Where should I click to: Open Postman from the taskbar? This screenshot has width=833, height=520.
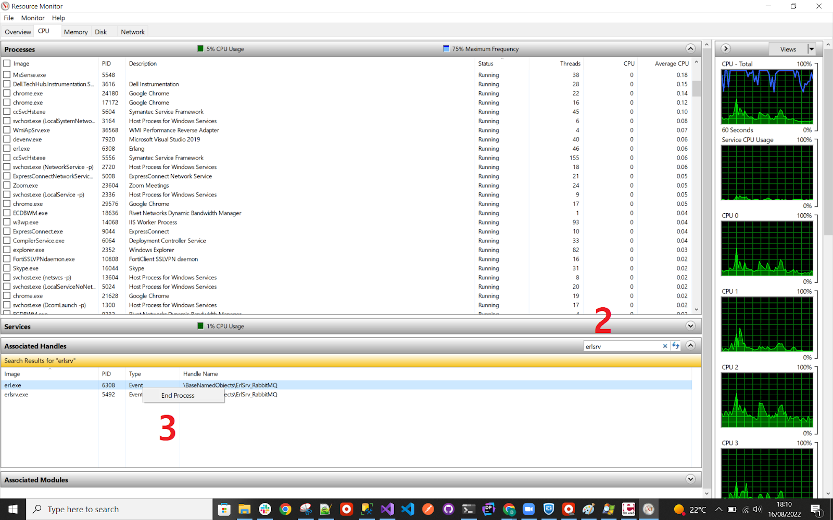428,509
